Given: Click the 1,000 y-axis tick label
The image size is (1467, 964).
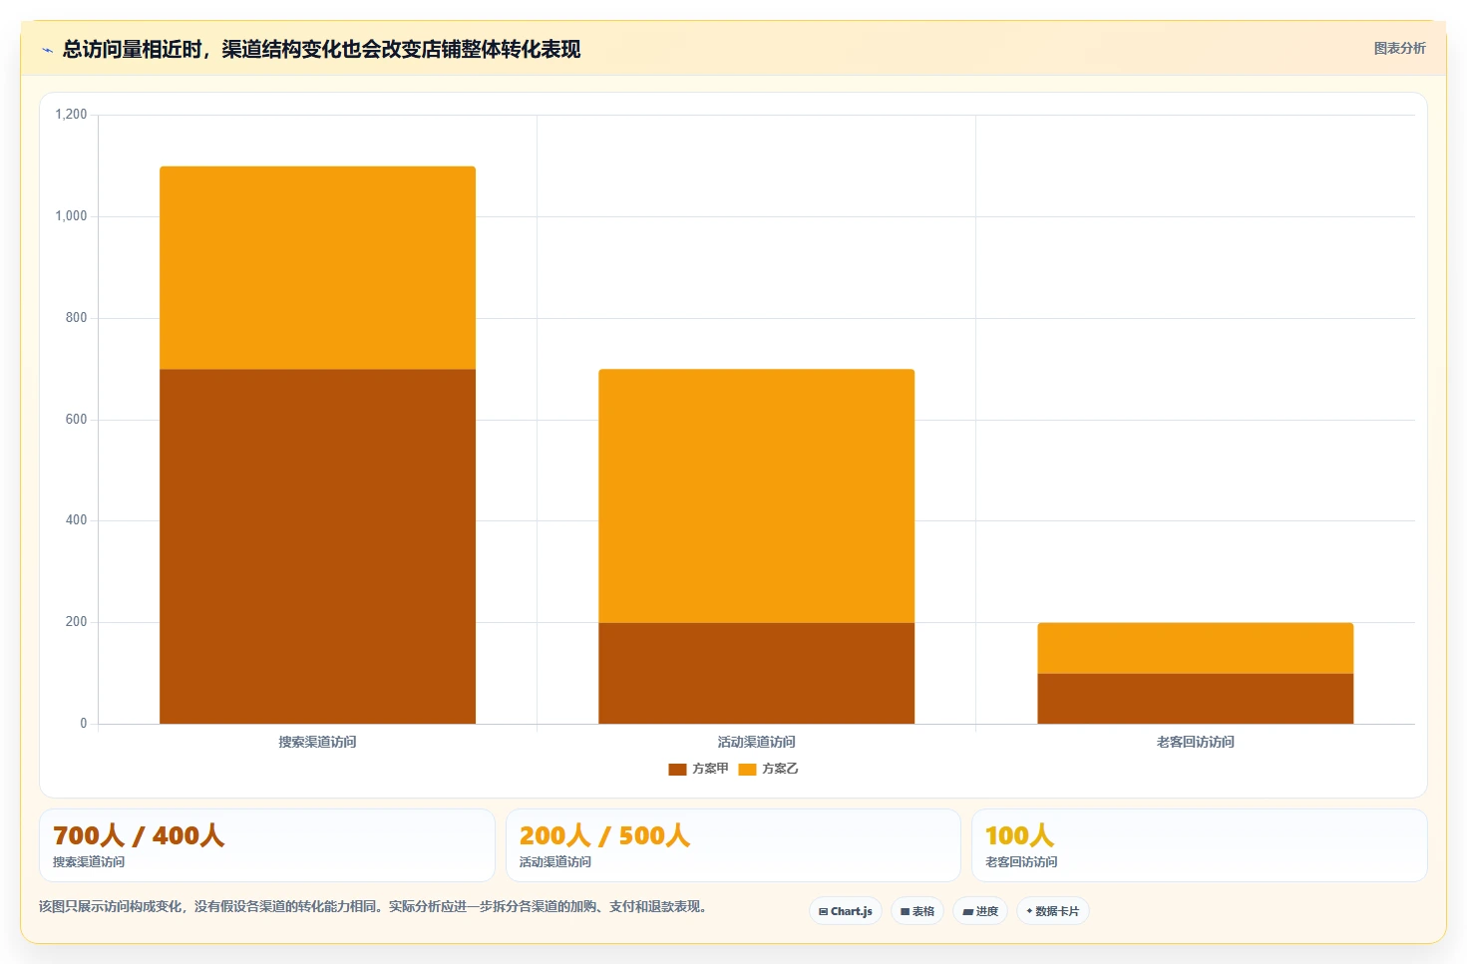Looking at the screenshot, I should tap(71, 216).
